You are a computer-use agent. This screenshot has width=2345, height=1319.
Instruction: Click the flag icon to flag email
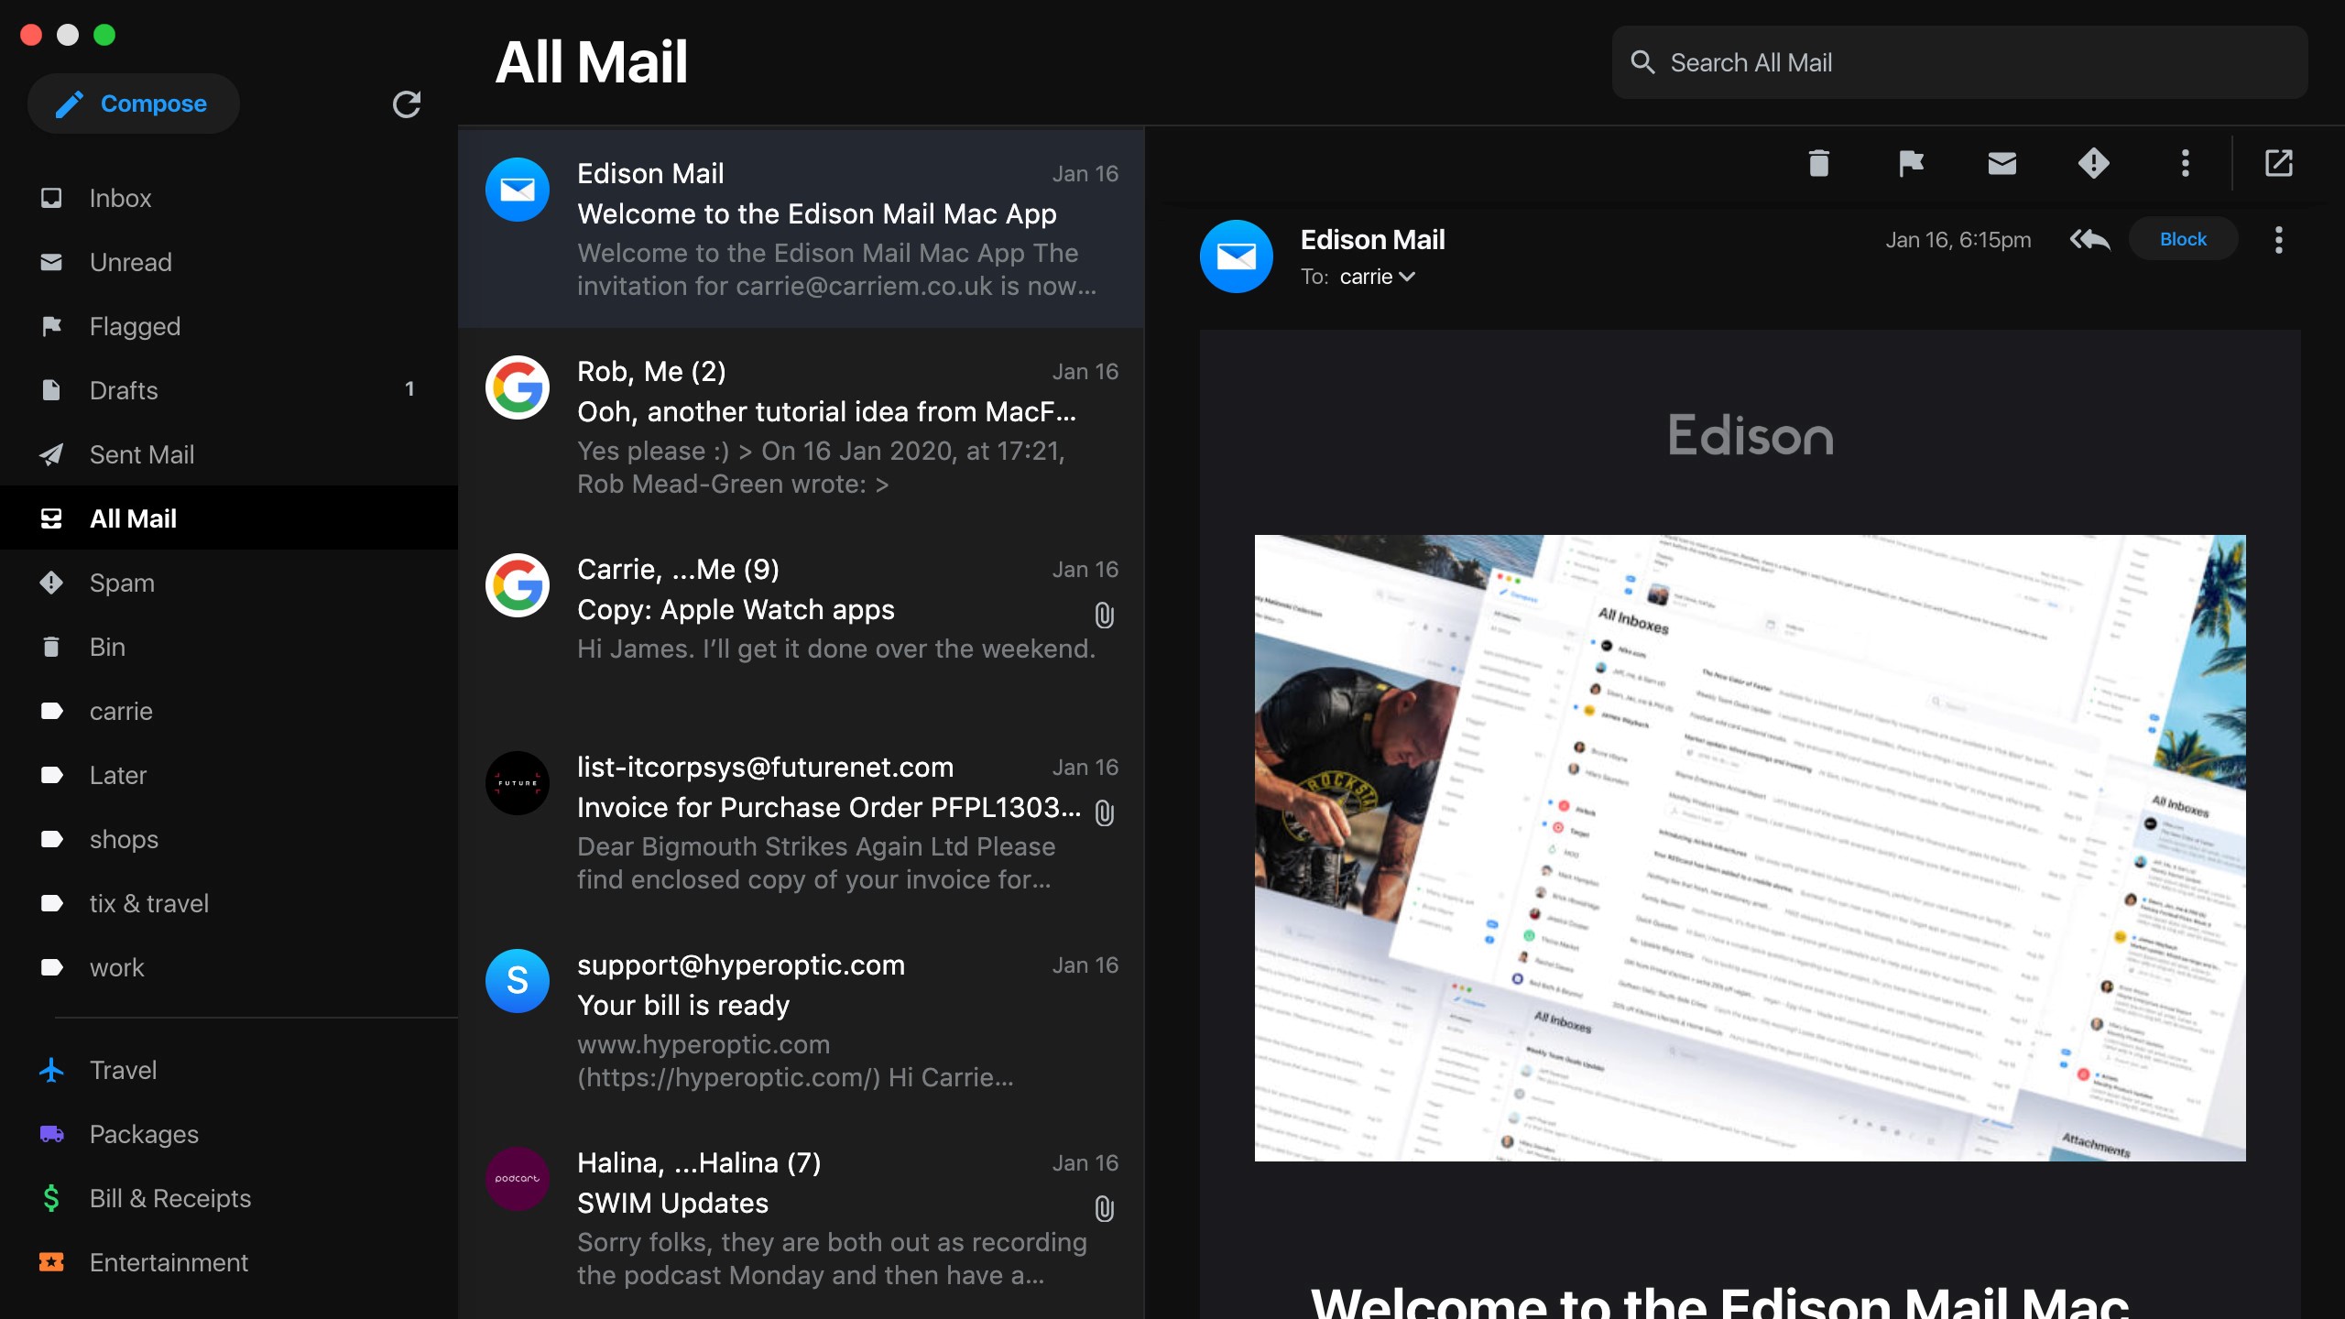click(1910, 164)
